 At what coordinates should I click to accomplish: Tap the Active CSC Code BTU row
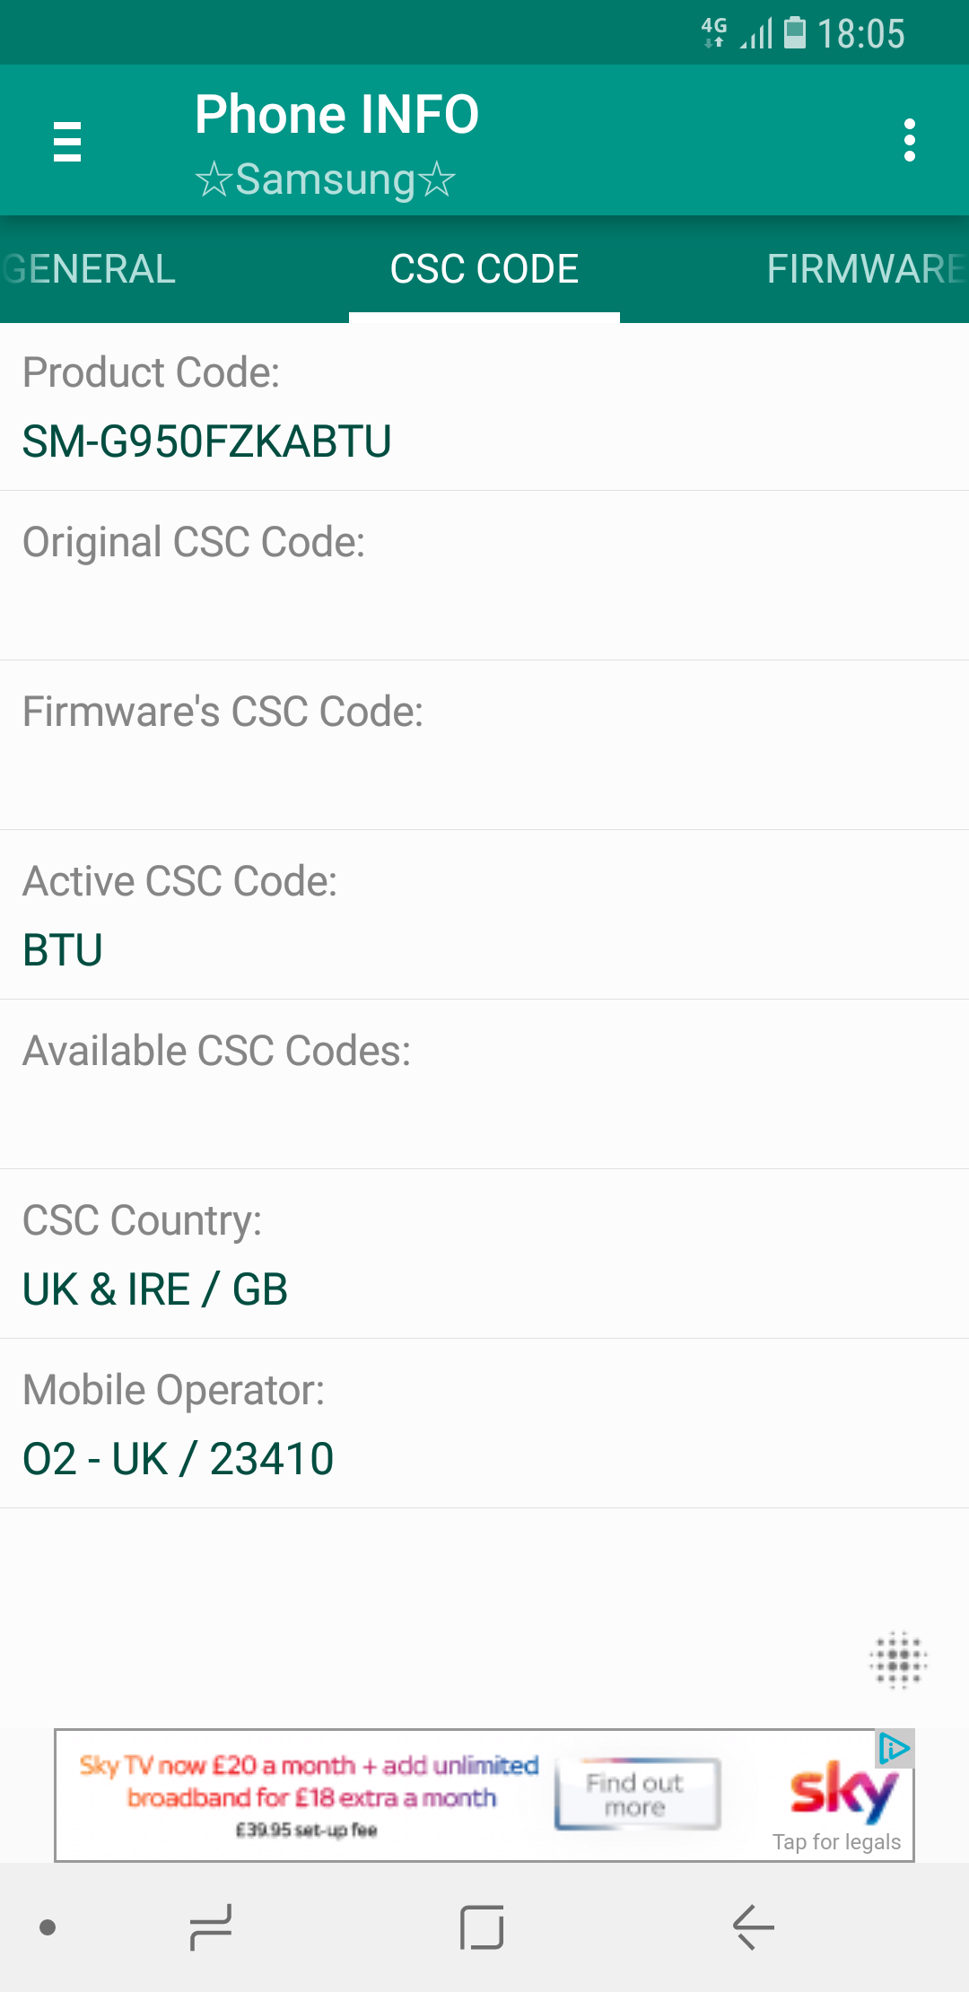(x=484, y=915)
